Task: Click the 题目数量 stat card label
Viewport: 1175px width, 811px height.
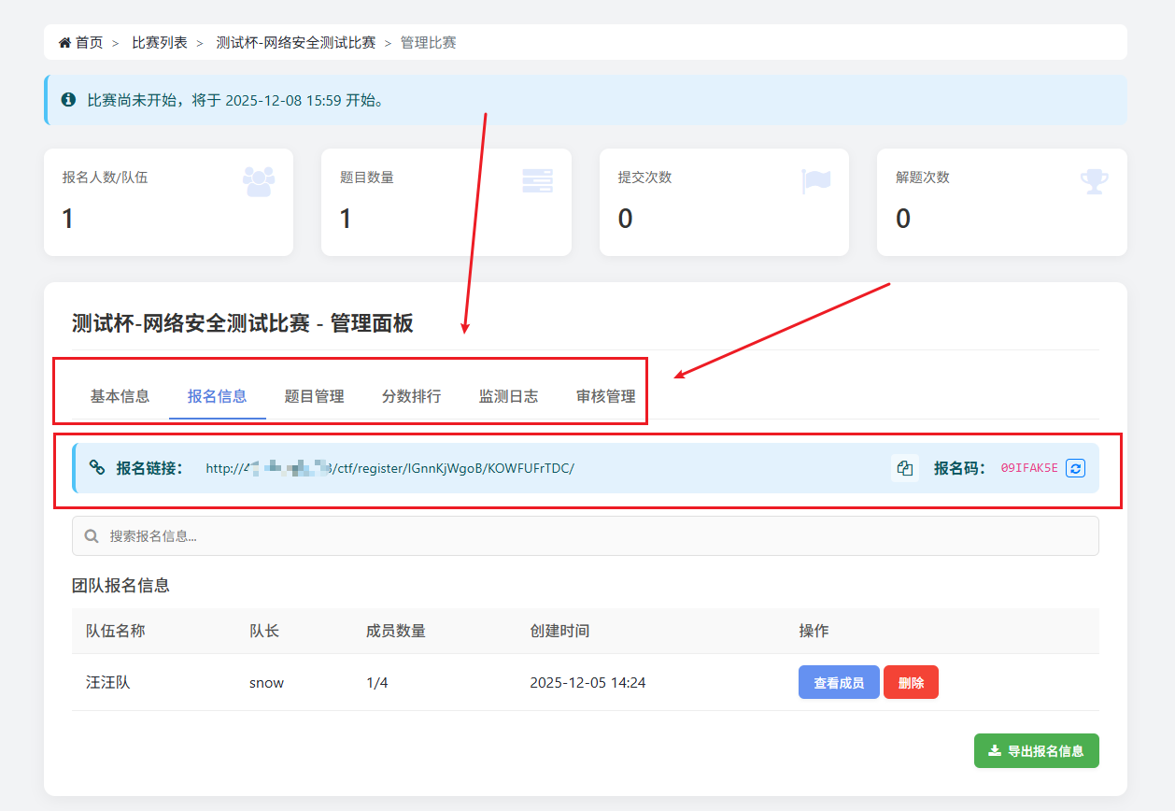Action: [x=367, y=177]
